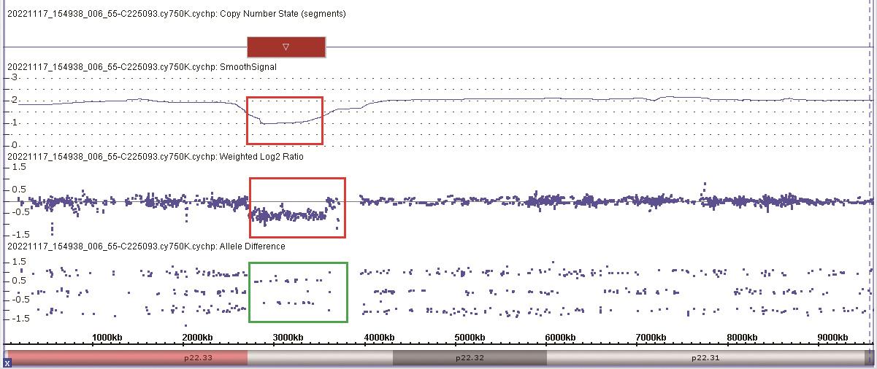Click the 1000kb ruler label

(x=107, y=338)
